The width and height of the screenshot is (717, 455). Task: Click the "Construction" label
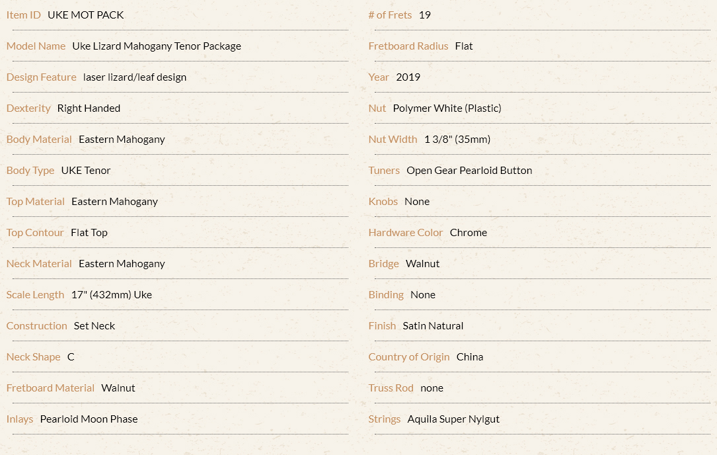(x=36, y=327)
